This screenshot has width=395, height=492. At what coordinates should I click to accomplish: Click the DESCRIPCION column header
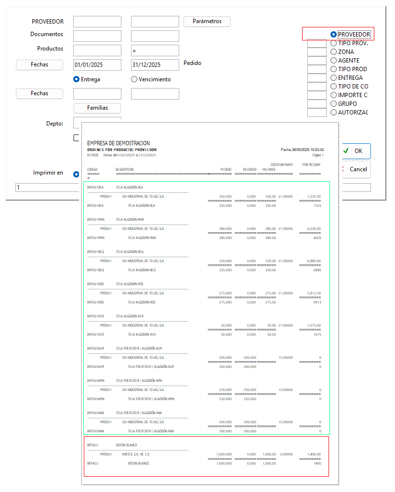pyautogui.click(x=124, y=169)
